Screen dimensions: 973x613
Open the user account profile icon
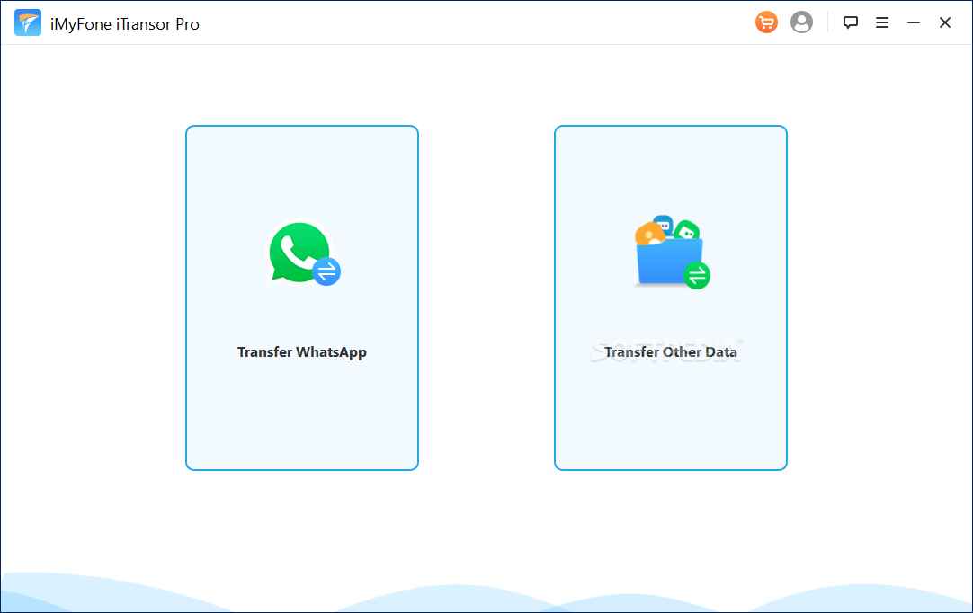pyautogui.click(x=801, y=22)
